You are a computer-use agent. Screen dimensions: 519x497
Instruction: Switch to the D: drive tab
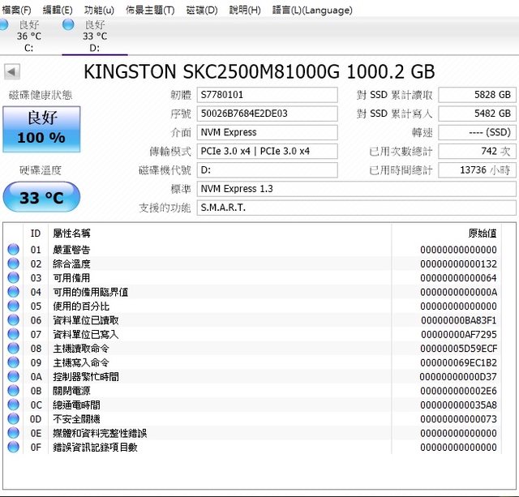coord(94,36)
